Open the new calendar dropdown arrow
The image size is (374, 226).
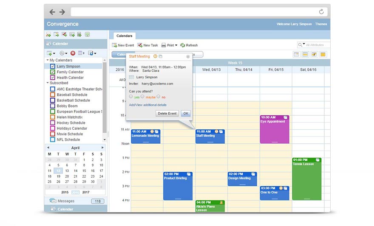tap(54, 53)
